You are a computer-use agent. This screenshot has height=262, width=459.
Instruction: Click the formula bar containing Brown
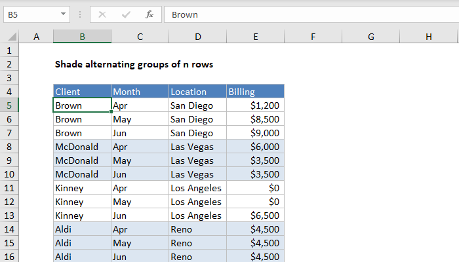[x=308, y=14]
